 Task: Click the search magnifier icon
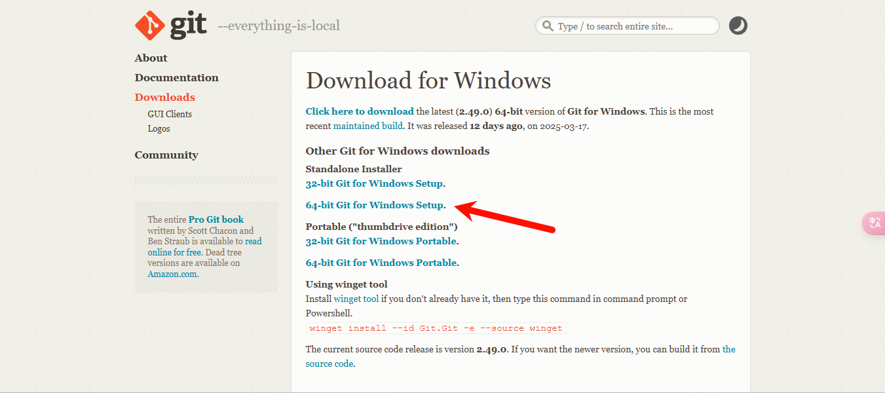pyautogui.click(x=547, y=26)
